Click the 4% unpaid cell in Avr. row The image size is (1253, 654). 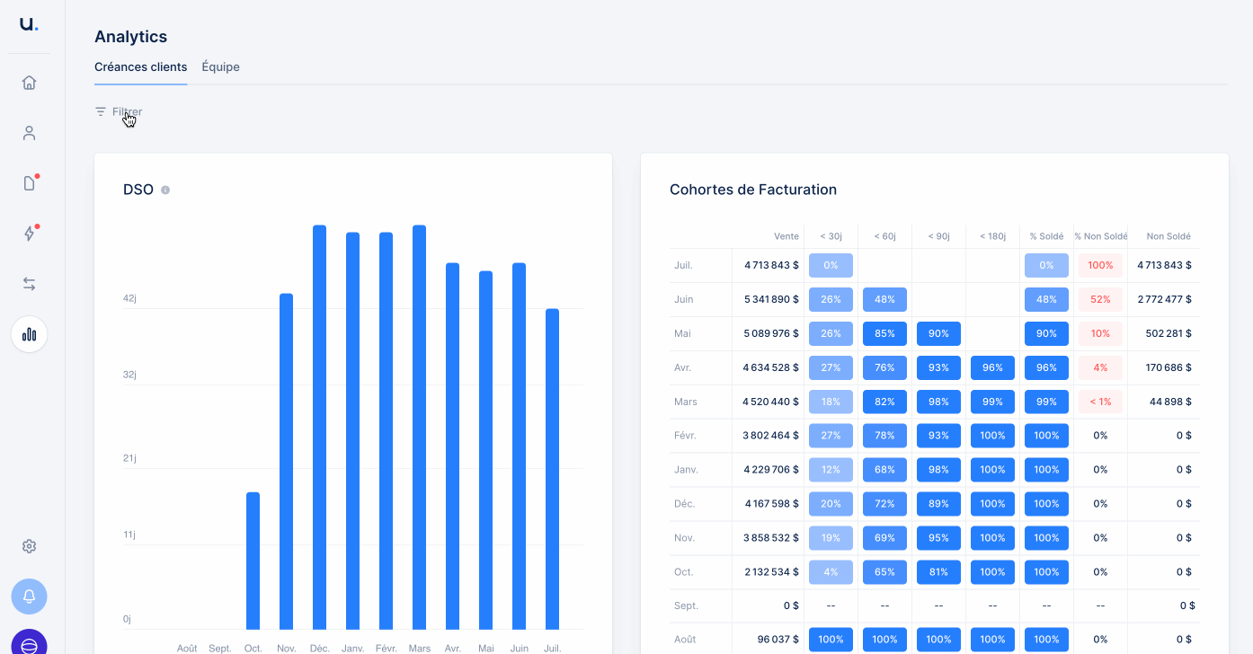(x=1100, y=367)
